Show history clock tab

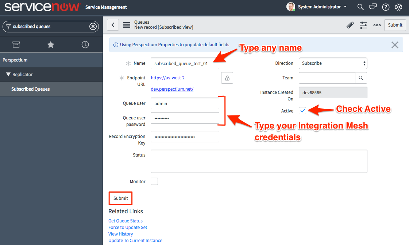pyautogui.click(x=85, y=44)
